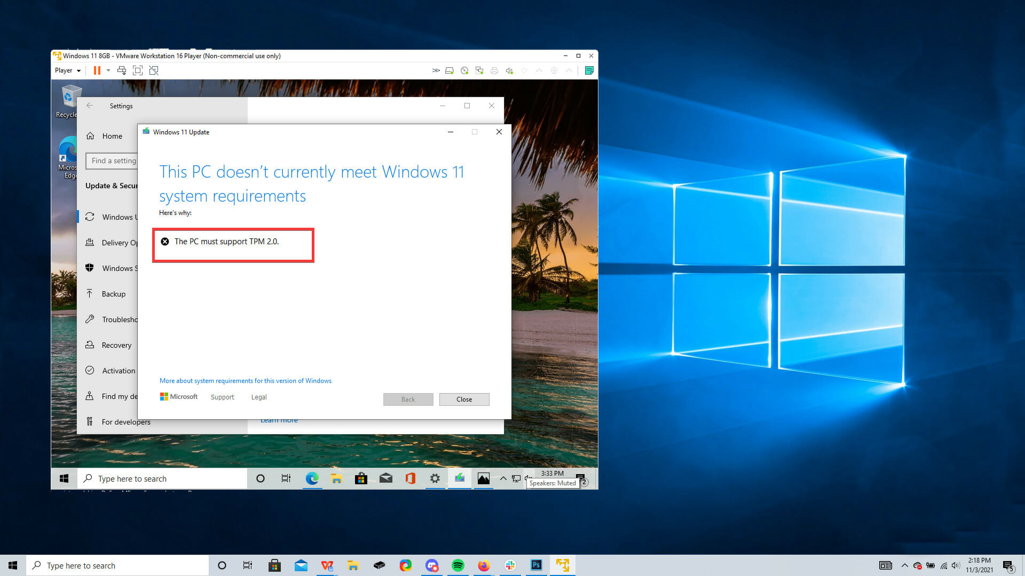1025x576 pixels.
Task: Toggle the VMware thumbnail sidebar panel
Action: tap(589, 70)
